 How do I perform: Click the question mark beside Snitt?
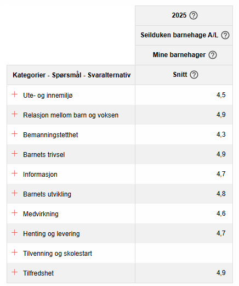pyautogui.click(x=194, y=75)
